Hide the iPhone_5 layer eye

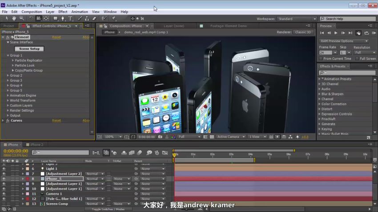pos(4,179)
